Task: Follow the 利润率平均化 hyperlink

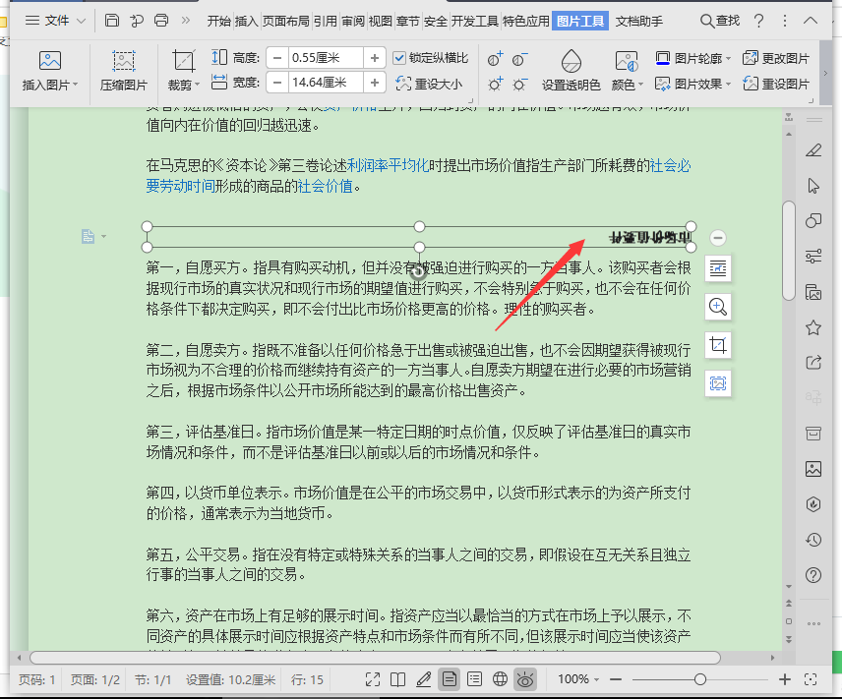Action: [x=388, y=165]
